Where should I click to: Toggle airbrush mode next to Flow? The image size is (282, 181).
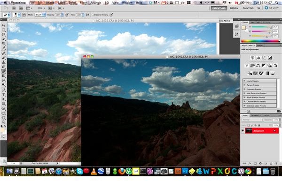point(87,15)
